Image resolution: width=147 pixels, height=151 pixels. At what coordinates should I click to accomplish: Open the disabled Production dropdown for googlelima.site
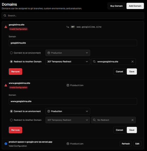tap(68, 53)
